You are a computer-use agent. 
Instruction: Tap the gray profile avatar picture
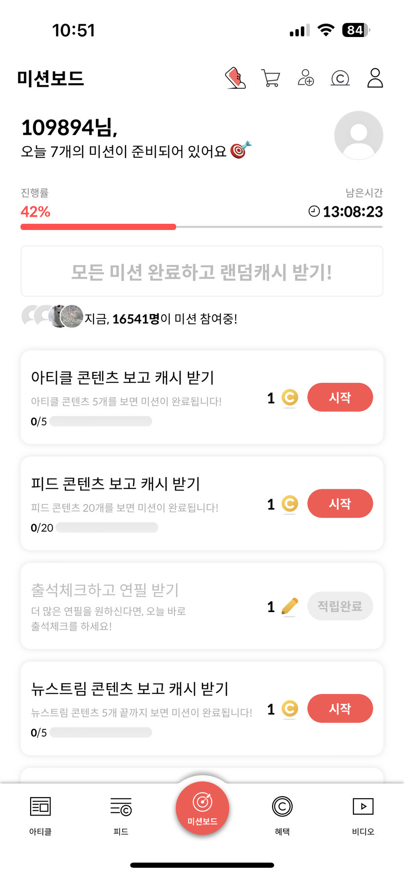click(x=359, y=135)
